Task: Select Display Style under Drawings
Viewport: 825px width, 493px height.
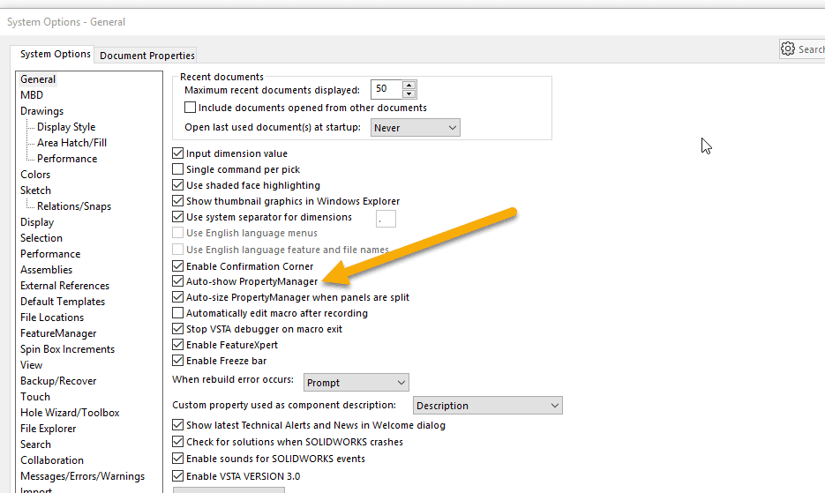Action: 66,127
